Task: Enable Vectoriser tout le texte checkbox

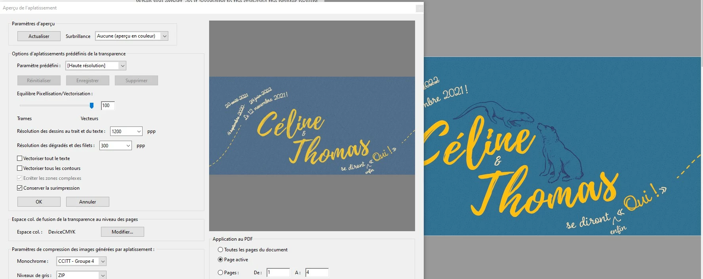Action: pos(19,158)
